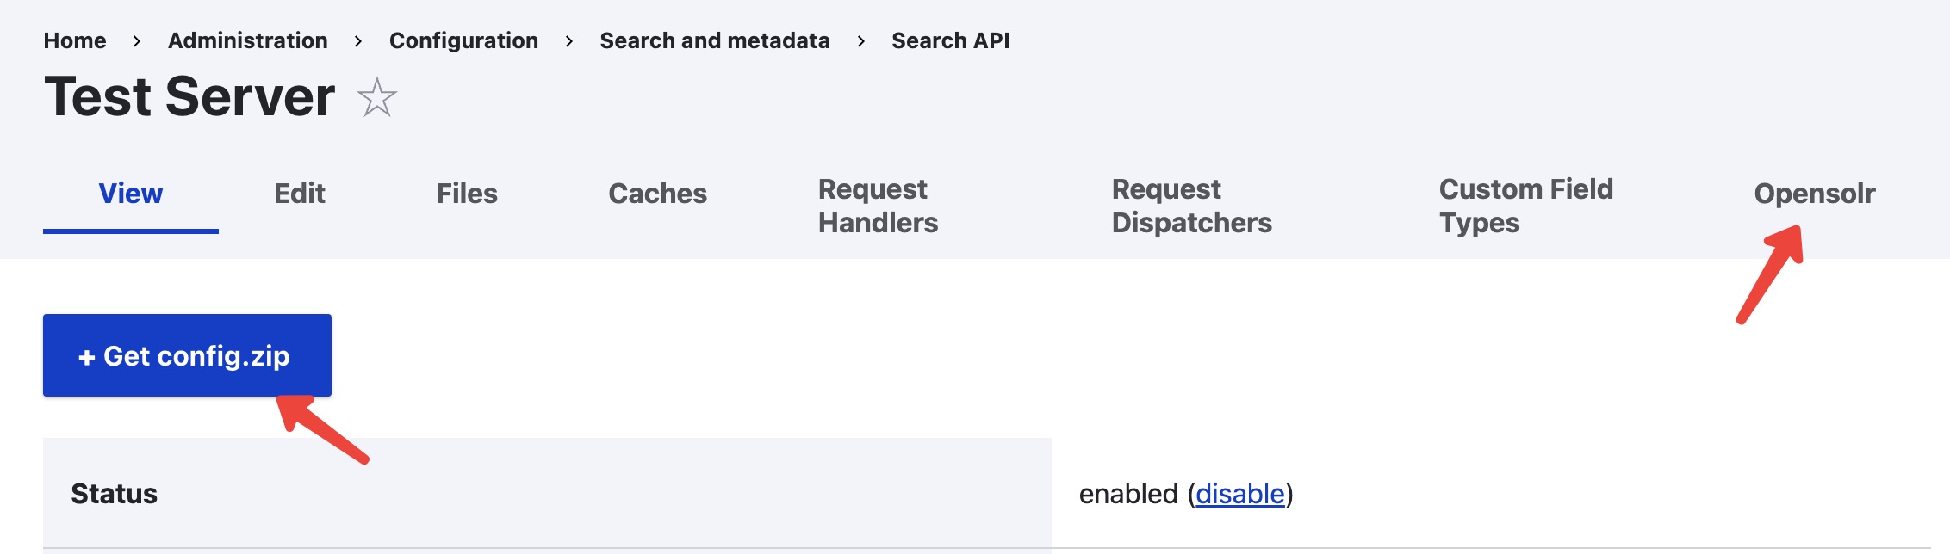The height and width of the screenshot is (554, 1950).
Task: Visit Search API from the breadcrumb
Action: click(x=950, y=40)
